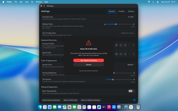Toggle the Basic Debug Mode switch

[x=131, y=91]
